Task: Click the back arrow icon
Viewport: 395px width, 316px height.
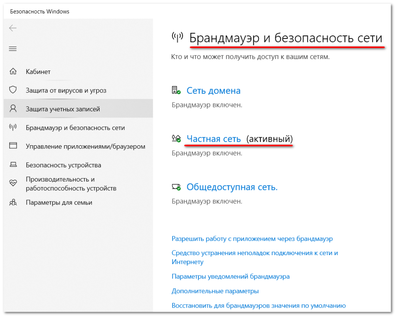Action: [13, 28]
